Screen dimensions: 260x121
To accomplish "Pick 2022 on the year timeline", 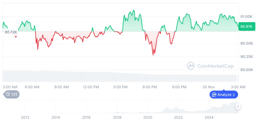I will click(x=178, y=117).
